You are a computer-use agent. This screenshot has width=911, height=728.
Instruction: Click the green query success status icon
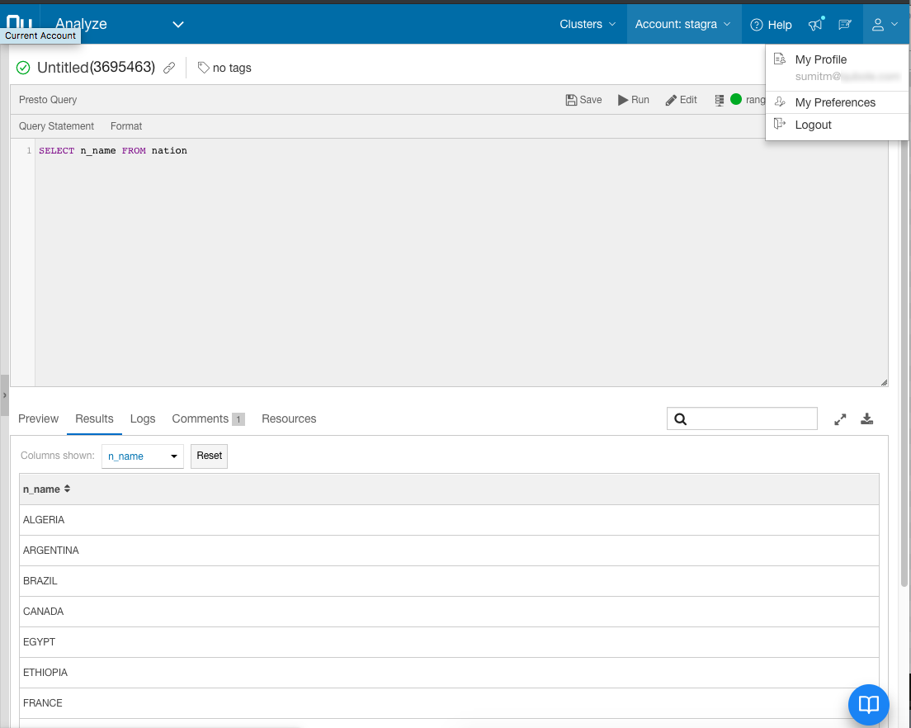point(23,68)
